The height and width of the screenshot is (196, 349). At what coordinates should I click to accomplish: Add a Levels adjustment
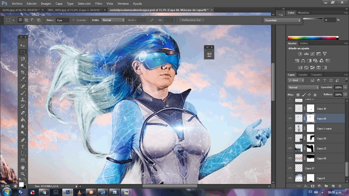306,54
